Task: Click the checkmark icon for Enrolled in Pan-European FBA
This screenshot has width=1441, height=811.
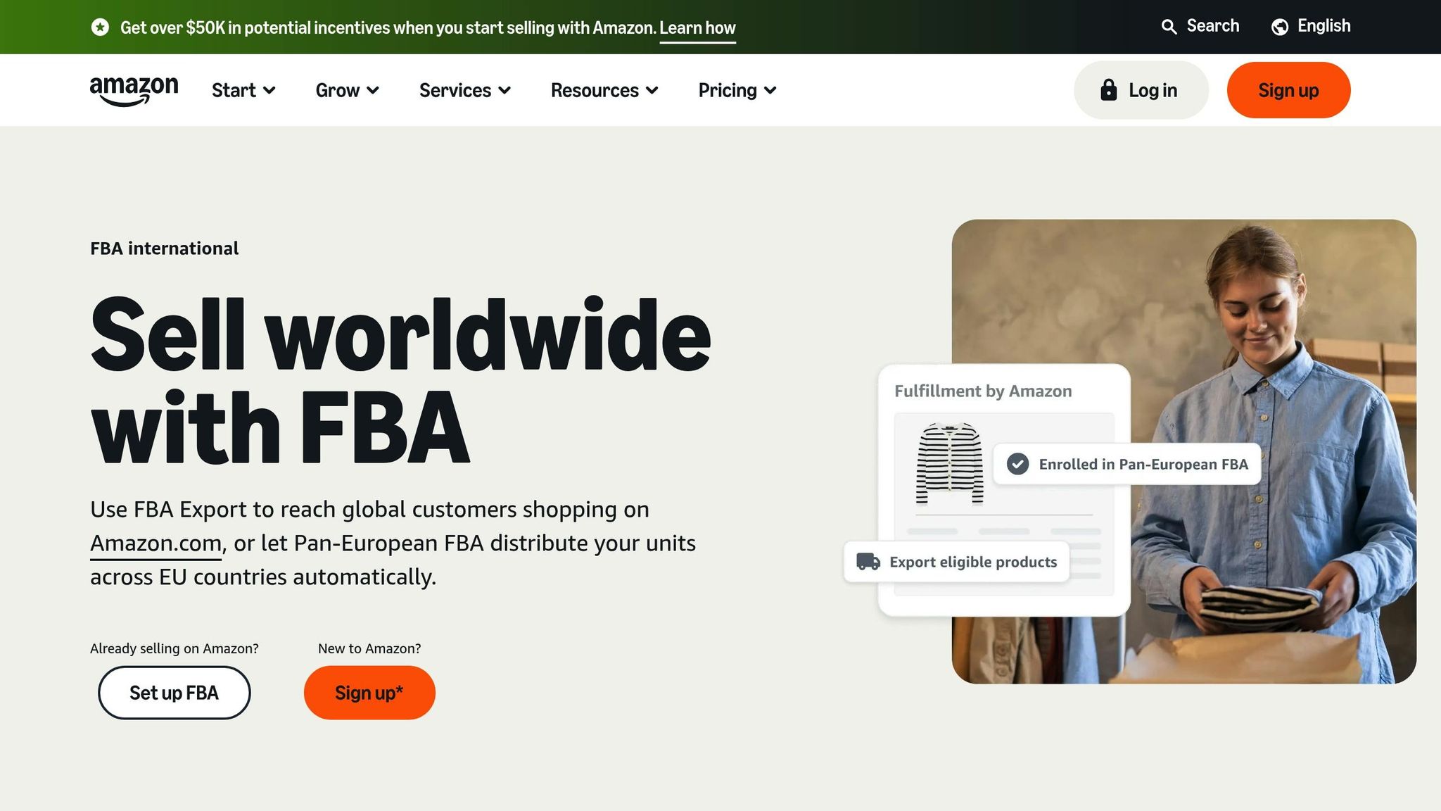Action: point(1017,465)
